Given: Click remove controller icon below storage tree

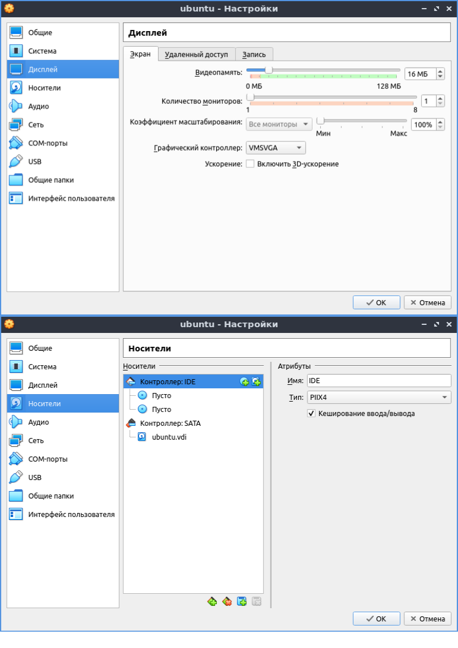Looking at the screenshot, I should 227,601.
